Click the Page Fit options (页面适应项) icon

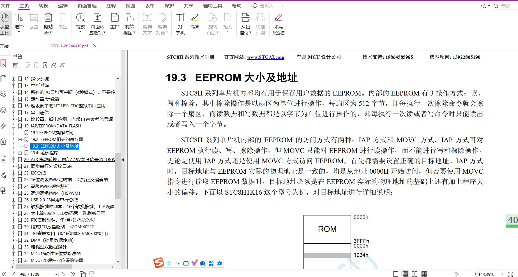(x=97, y=18)
